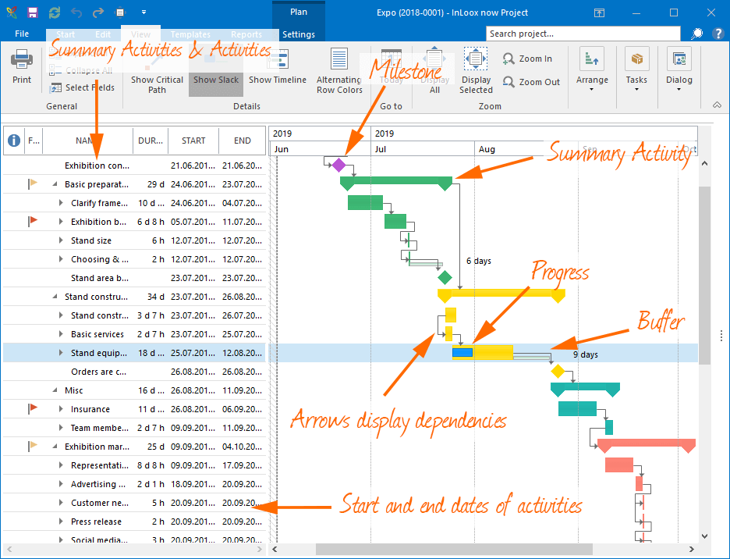
Task: Select the Stand equip... activity row
Action: pyautogui.click(x=134, y=353)
